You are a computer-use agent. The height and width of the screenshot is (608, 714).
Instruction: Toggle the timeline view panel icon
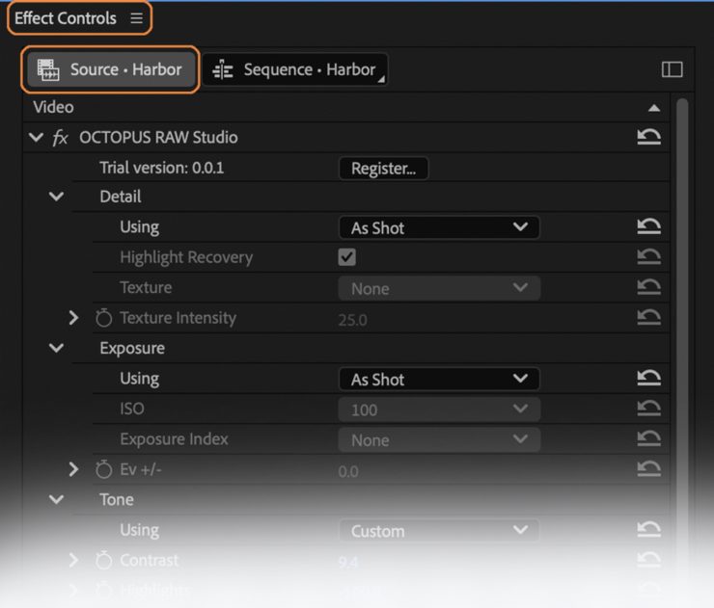(672, 69)
